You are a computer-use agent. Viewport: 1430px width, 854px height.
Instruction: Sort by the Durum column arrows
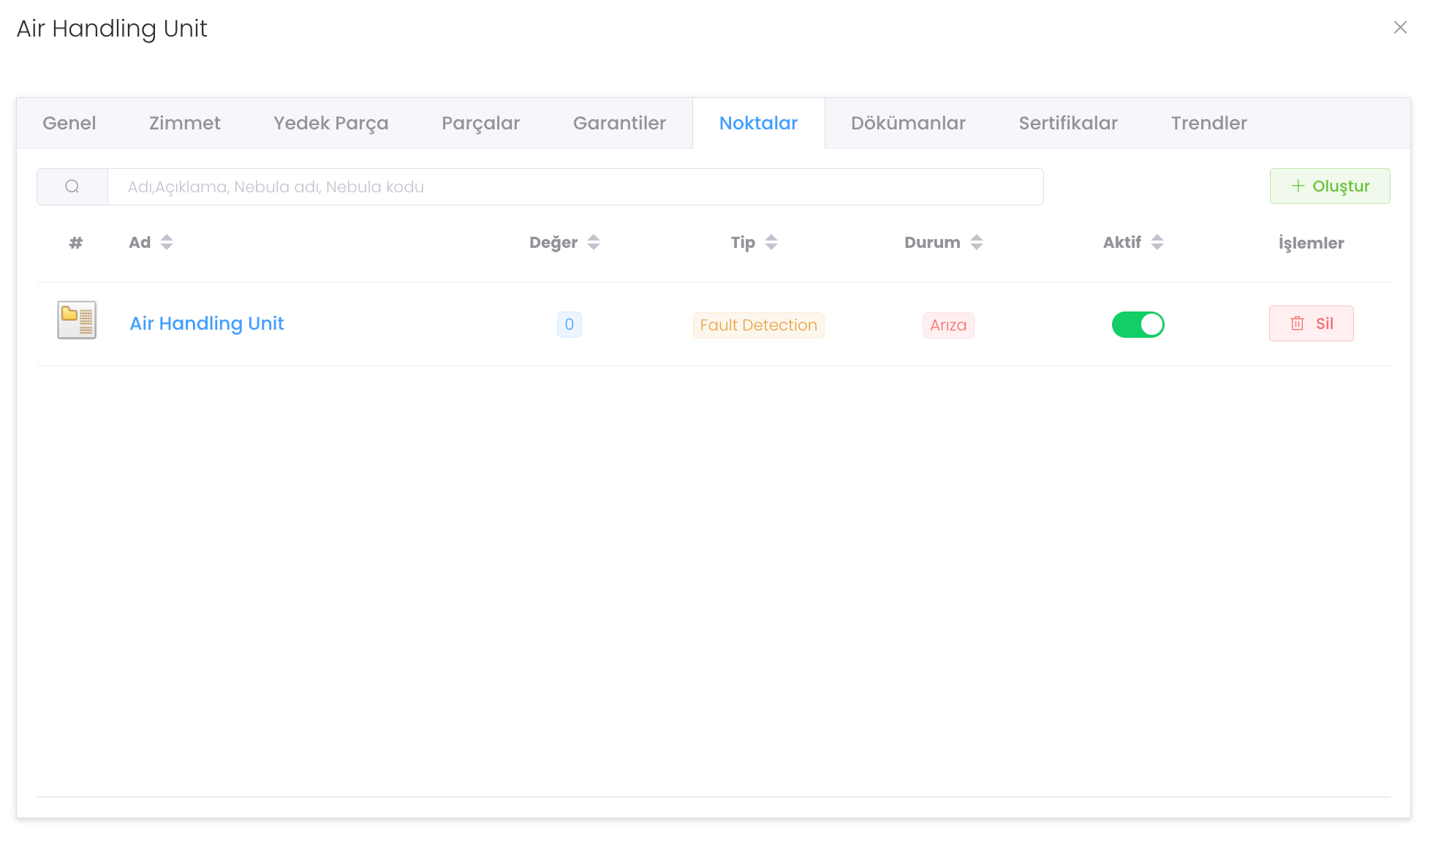coord(977,242)
